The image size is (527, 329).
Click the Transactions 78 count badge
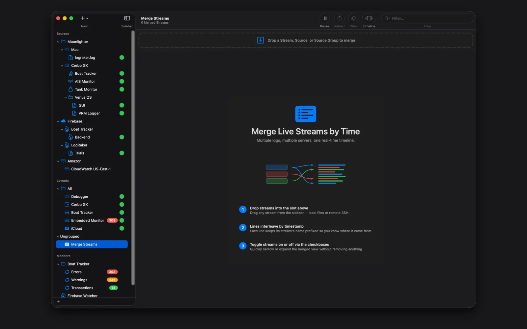(113, 288)
